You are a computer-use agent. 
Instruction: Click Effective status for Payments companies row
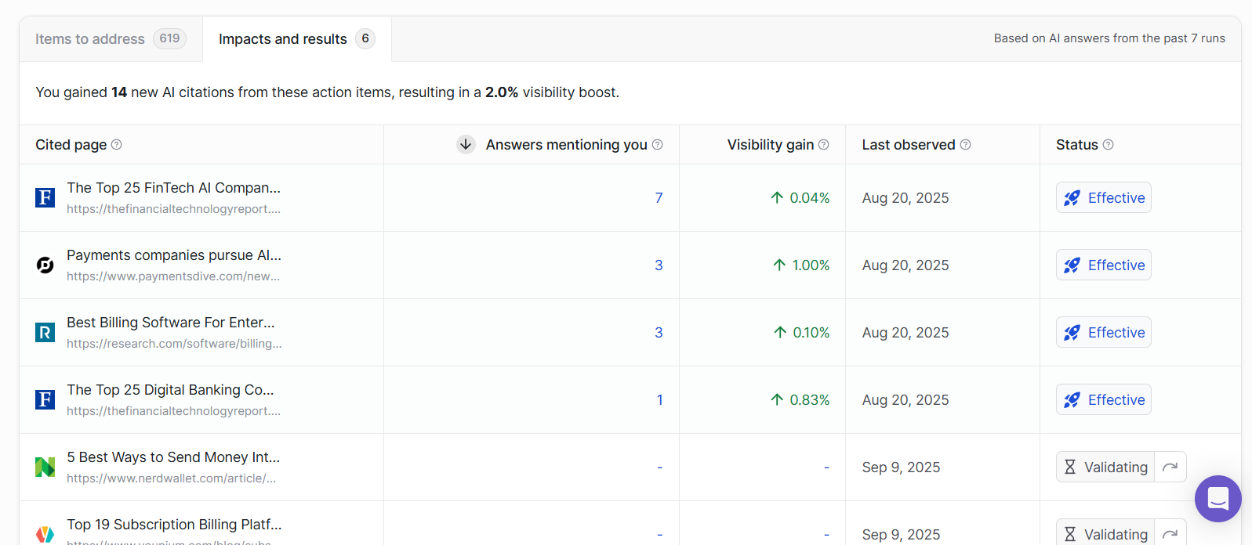[1103, 265]
